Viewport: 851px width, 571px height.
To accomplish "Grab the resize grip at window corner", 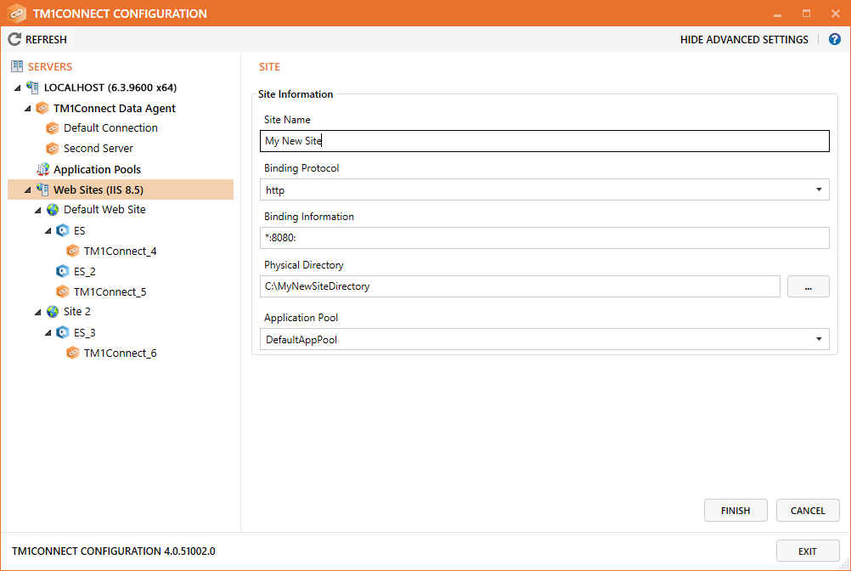I will (845, 565).
